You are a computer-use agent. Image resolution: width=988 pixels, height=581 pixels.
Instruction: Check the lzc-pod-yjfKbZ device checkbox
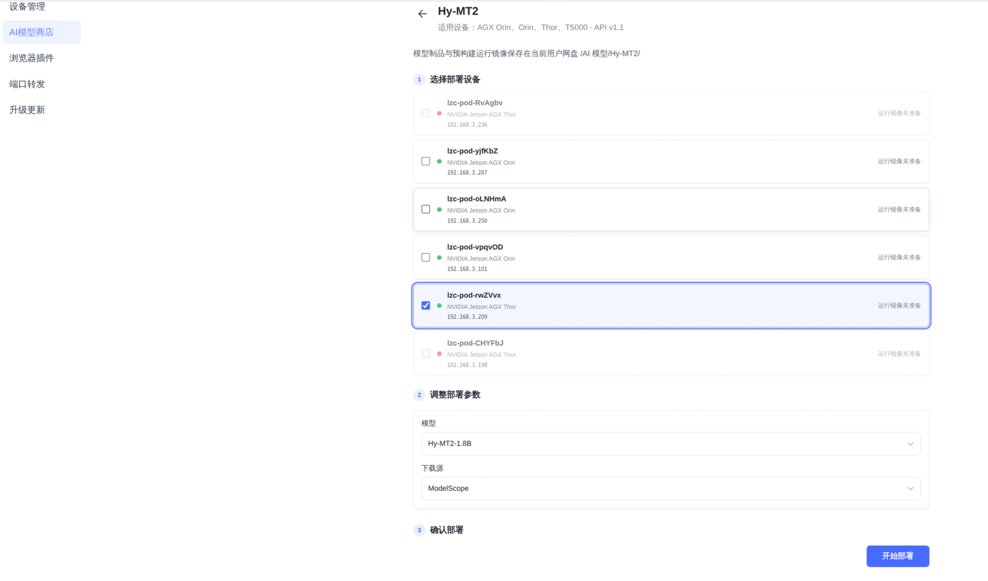(x=426, y=161)
